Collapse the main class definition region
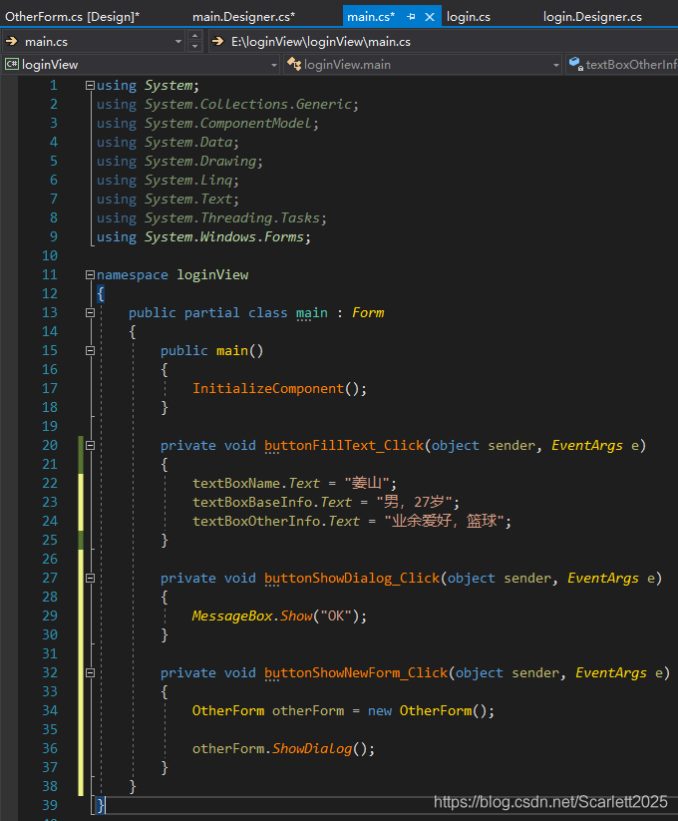The width and height of the screenshot is (678, 821). tap(90, 312)
